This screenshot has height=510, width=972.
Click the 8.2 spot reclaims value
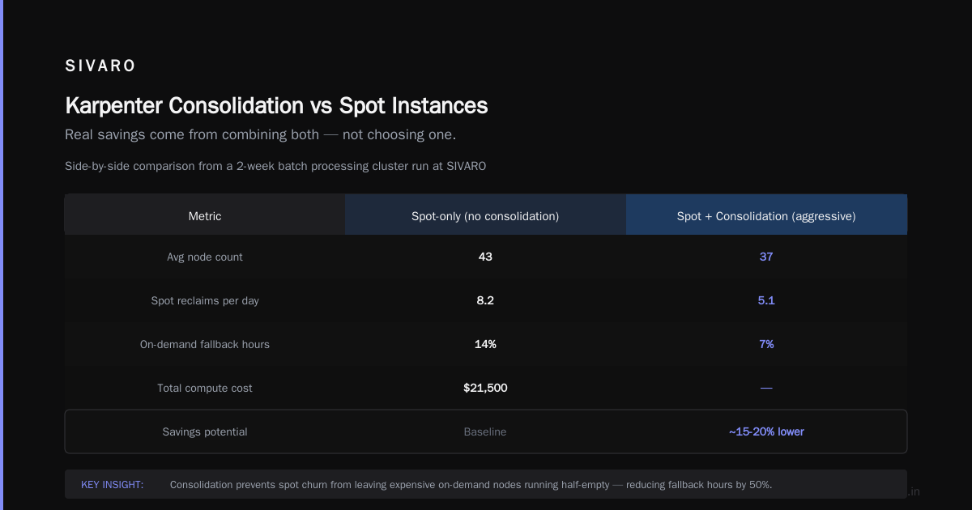coord(485,300)
